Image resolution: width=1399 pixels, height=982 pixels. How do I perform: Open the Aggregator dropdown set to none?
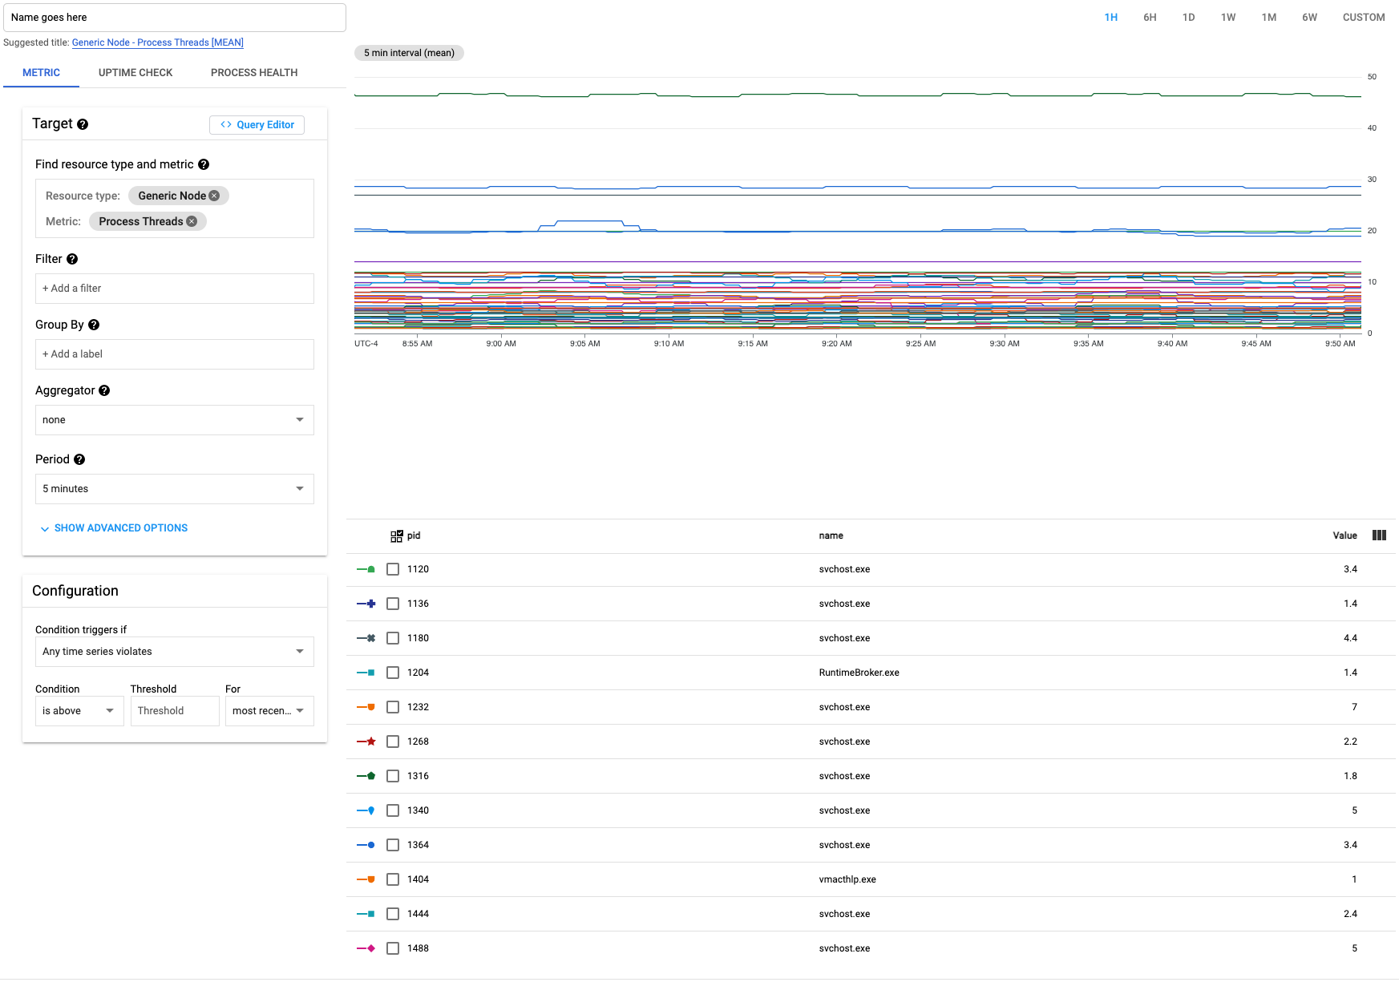pyautogui.click(x=174, y=420)
